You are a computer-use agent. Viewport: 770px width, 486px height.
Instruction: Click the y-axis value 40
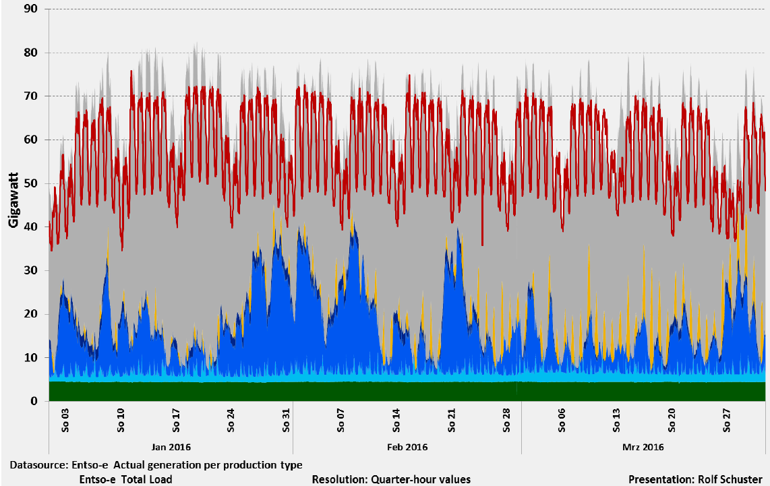[x=31, y=226]
